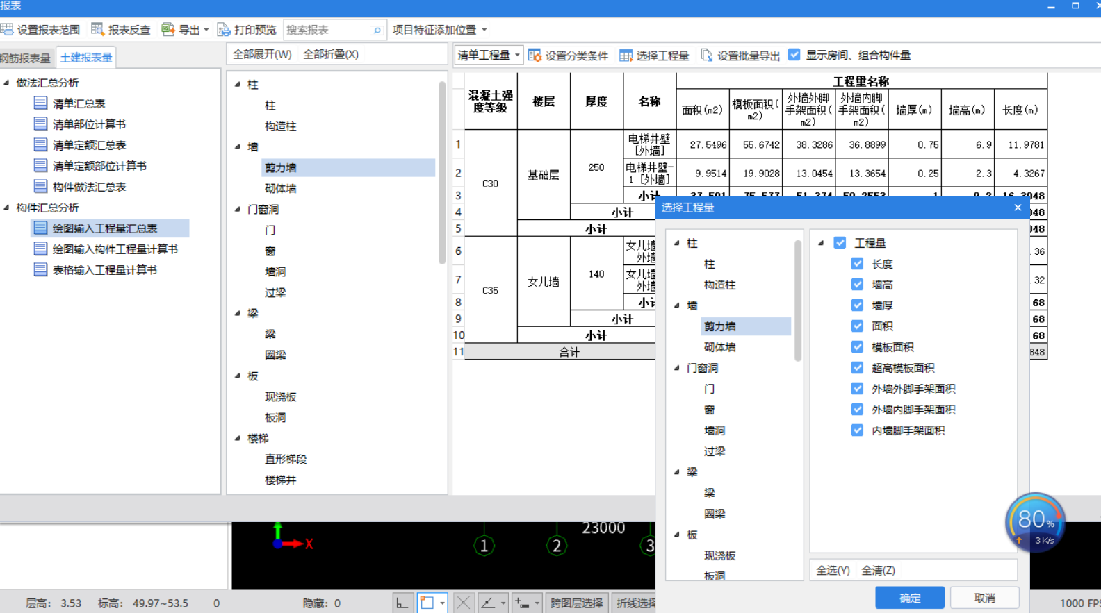Image resolution: width=1101 pixels, height=613 pixels.
Task: Uncheck the 外墙外脚手架面积 checkbox
Action: point(857,389)
